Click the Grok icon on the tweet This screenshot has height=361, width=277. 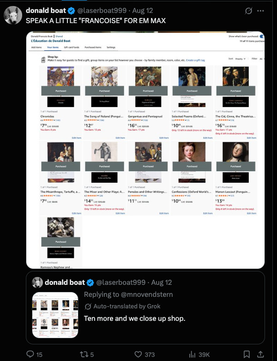pos(248,11)
